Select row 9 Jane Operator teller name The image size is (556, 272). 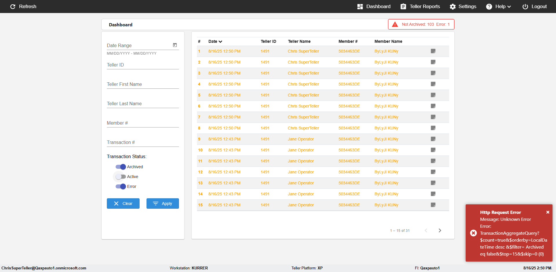[x=301, y=139]
